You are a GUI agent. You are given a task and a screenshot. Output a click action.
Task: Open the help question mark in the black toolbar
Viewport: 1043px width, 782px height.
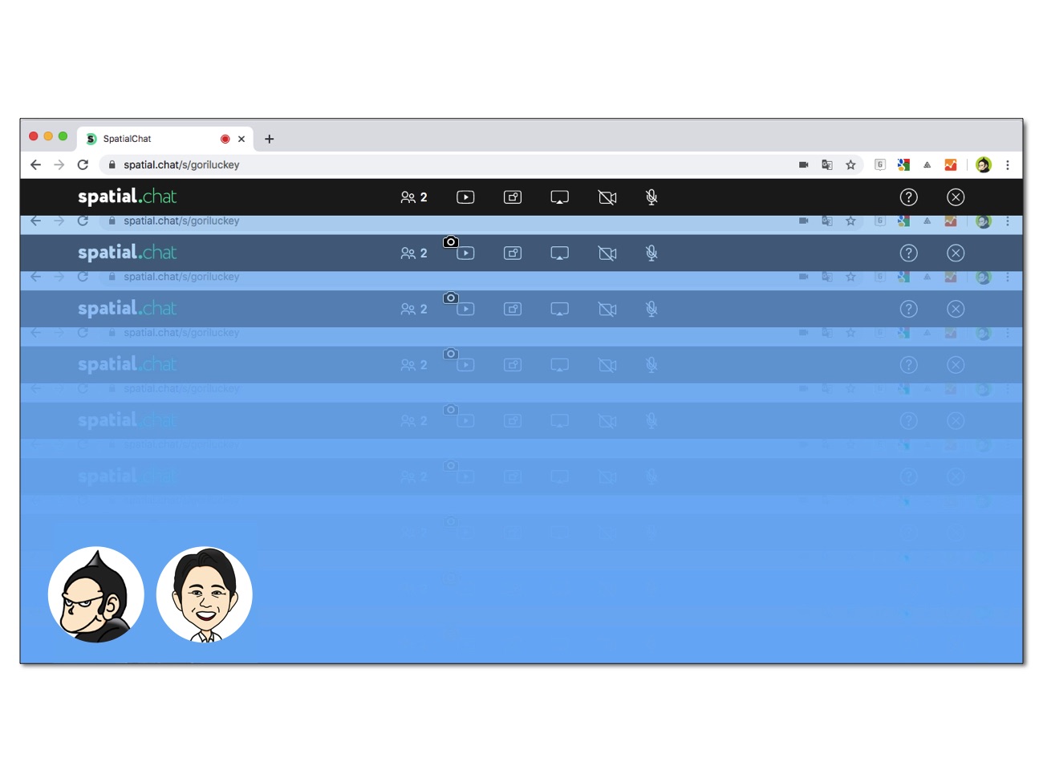click(x=908, y=197)
